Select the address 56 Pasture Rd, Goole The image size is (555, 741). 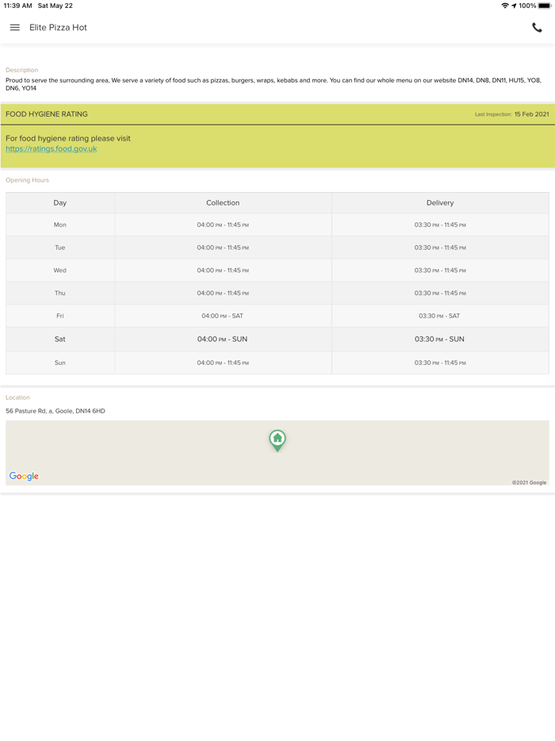55,411
